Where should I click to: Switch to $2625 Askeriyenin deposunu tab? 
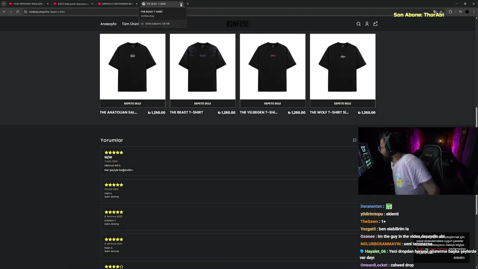pos(72,4)
